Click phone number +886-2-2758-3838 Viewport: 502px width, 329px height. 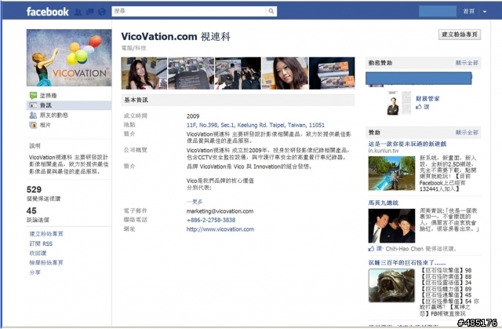211,220
